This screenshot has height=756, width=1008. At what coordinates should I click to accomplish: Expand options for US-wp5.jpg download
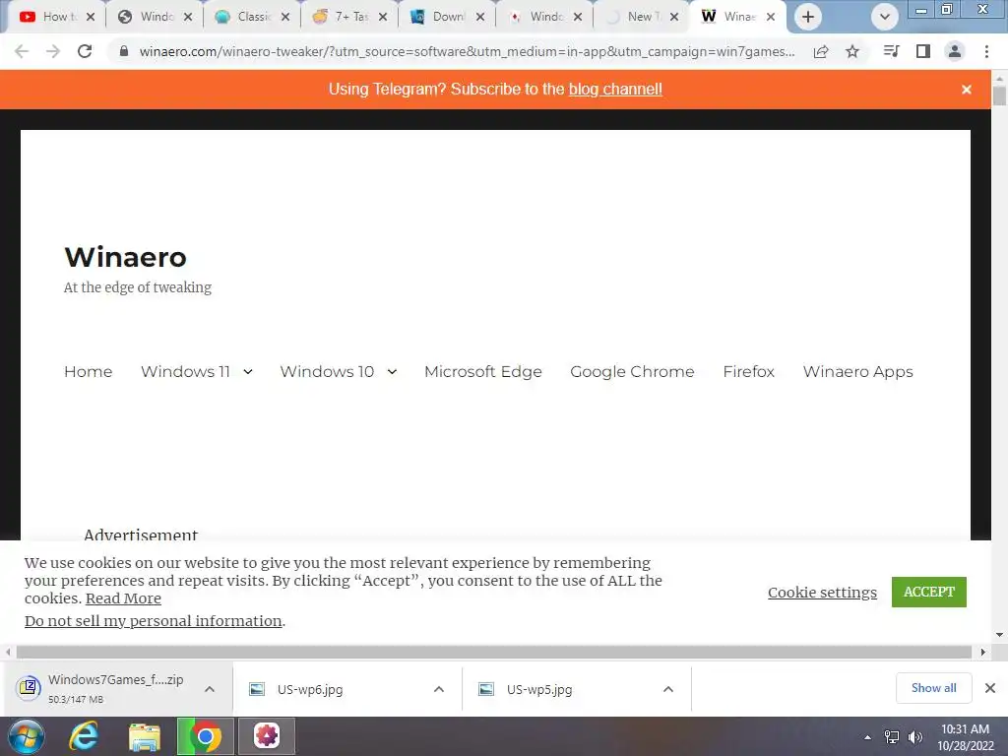point(668,689)
